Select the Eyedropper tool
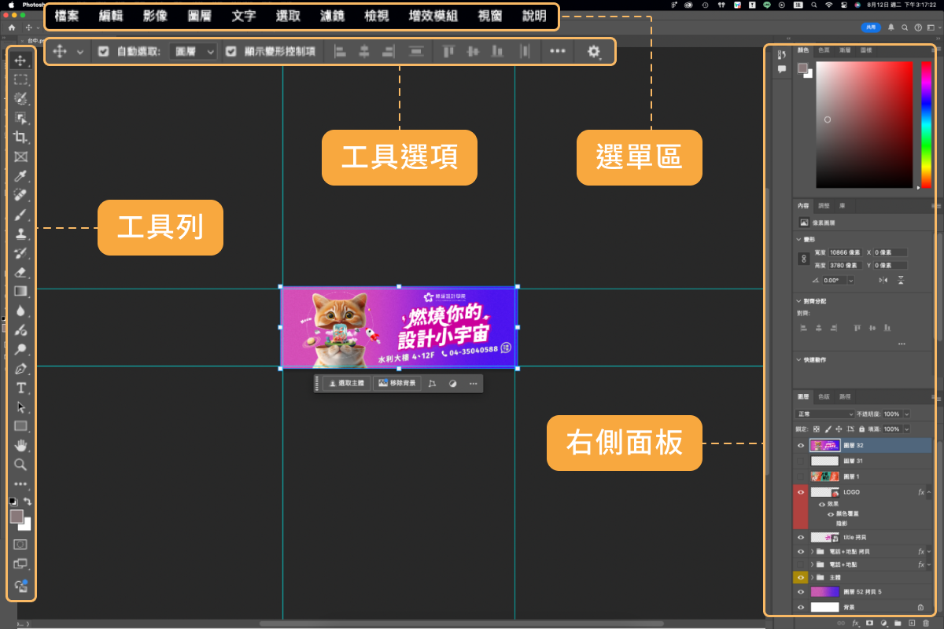This screenshot has width=944, height=629. click(x=21, y=175)
